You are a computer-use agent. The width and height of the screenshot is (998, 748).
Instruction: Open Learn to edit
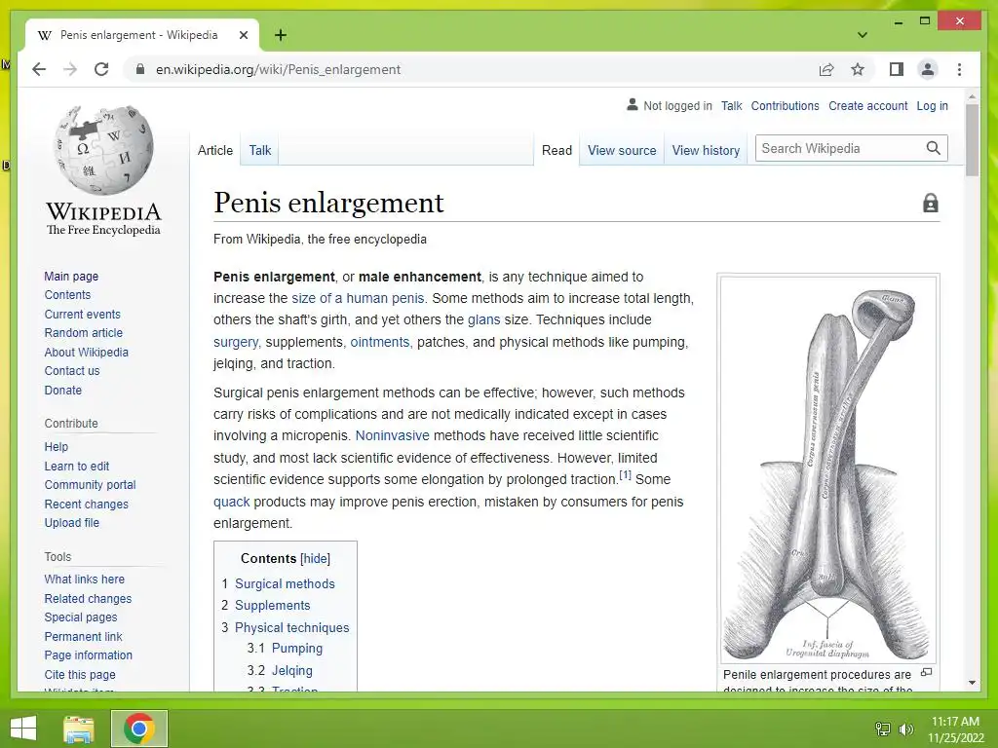(x=76, y=467)
